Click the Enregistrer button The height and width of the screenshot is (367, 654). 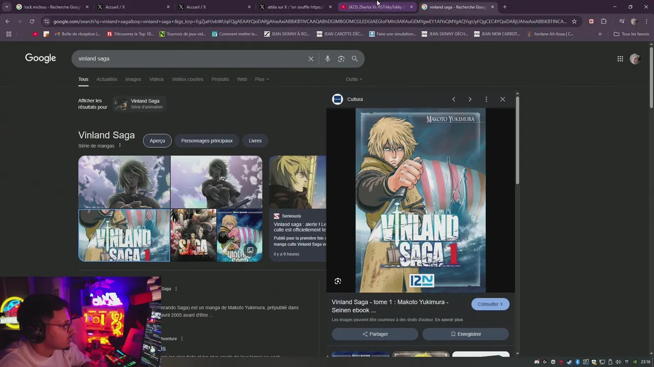pyautogui.click(x=465, y=334)
